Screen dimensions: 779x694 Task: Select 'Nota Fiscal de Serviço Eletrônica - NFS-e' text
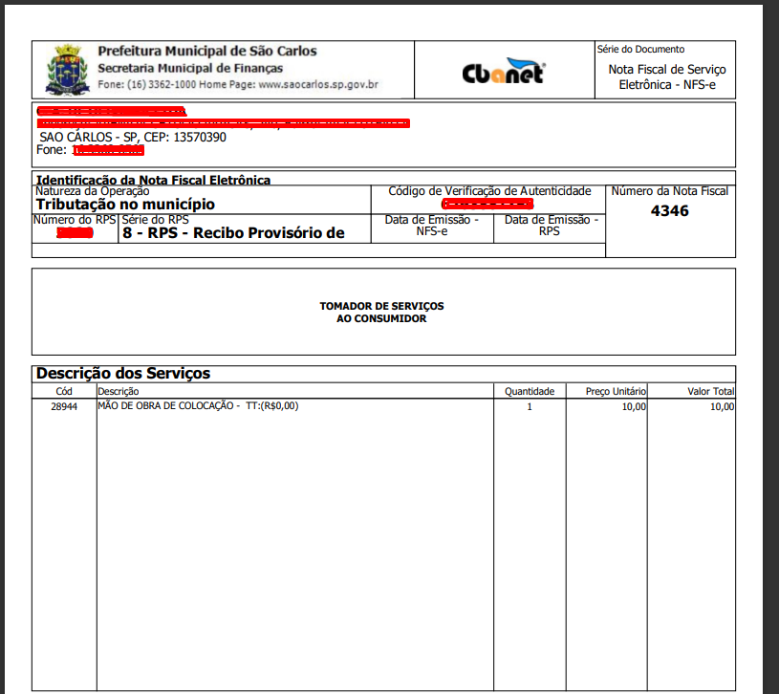coord(667,77)
